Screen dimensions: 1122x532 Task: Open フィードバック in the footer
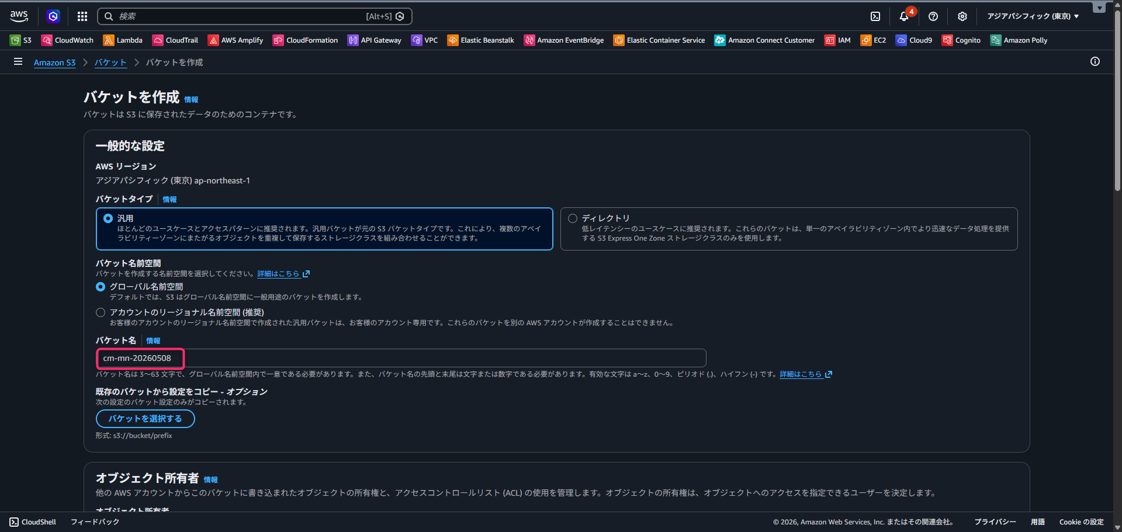click(95, 522)
